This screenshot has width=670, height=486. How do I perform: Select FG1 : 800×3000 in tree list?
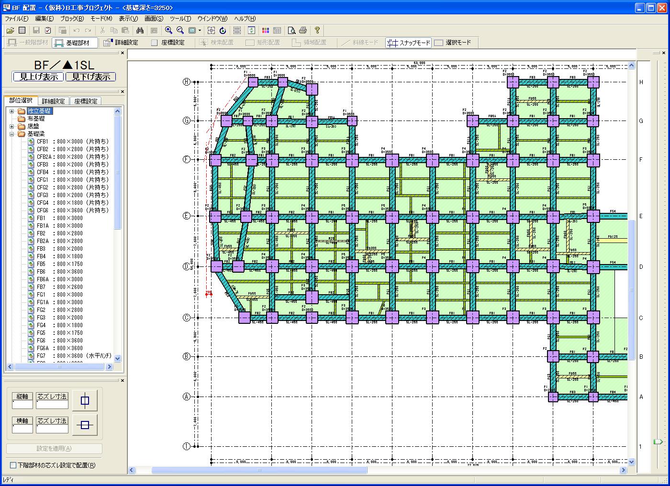(59, 295)
